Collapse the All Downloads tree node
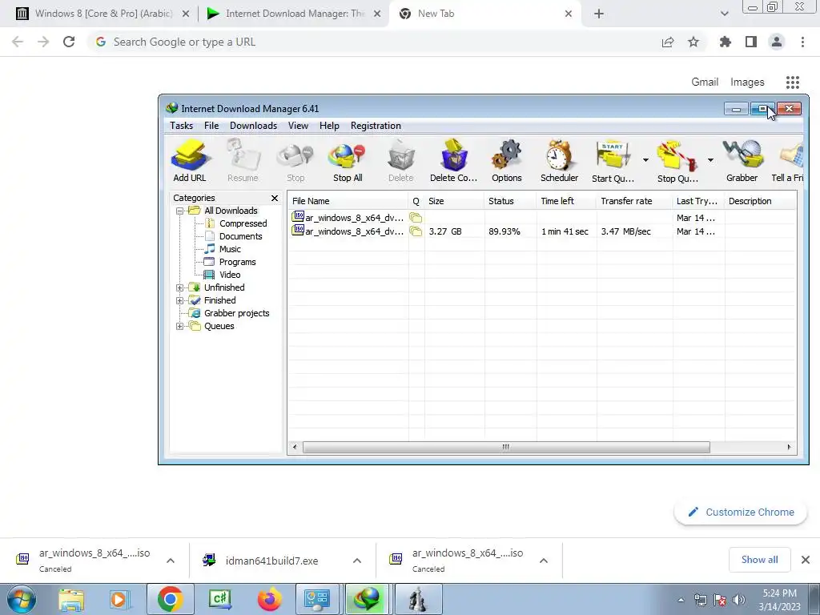820x615 pixels. pos(180,211)
